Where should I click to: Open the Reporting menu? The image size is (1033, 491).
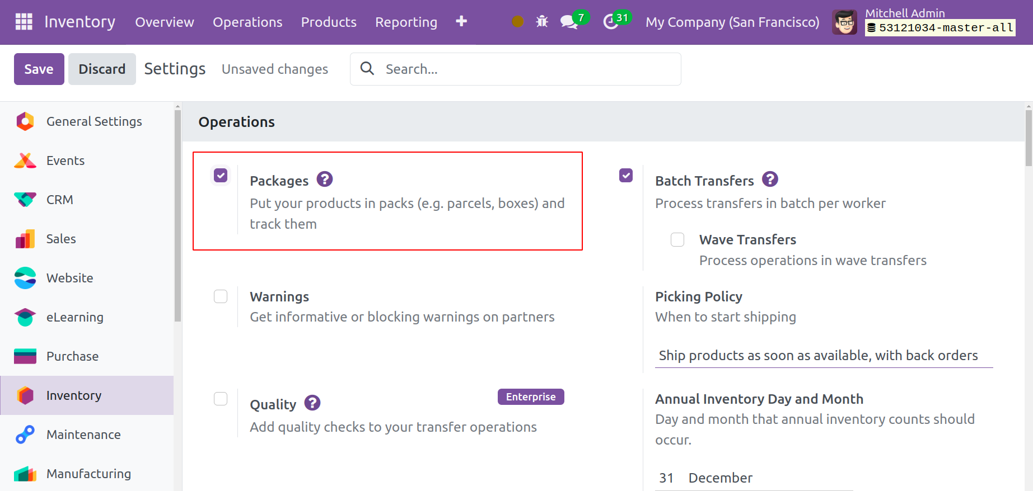(x=406, y=22)
